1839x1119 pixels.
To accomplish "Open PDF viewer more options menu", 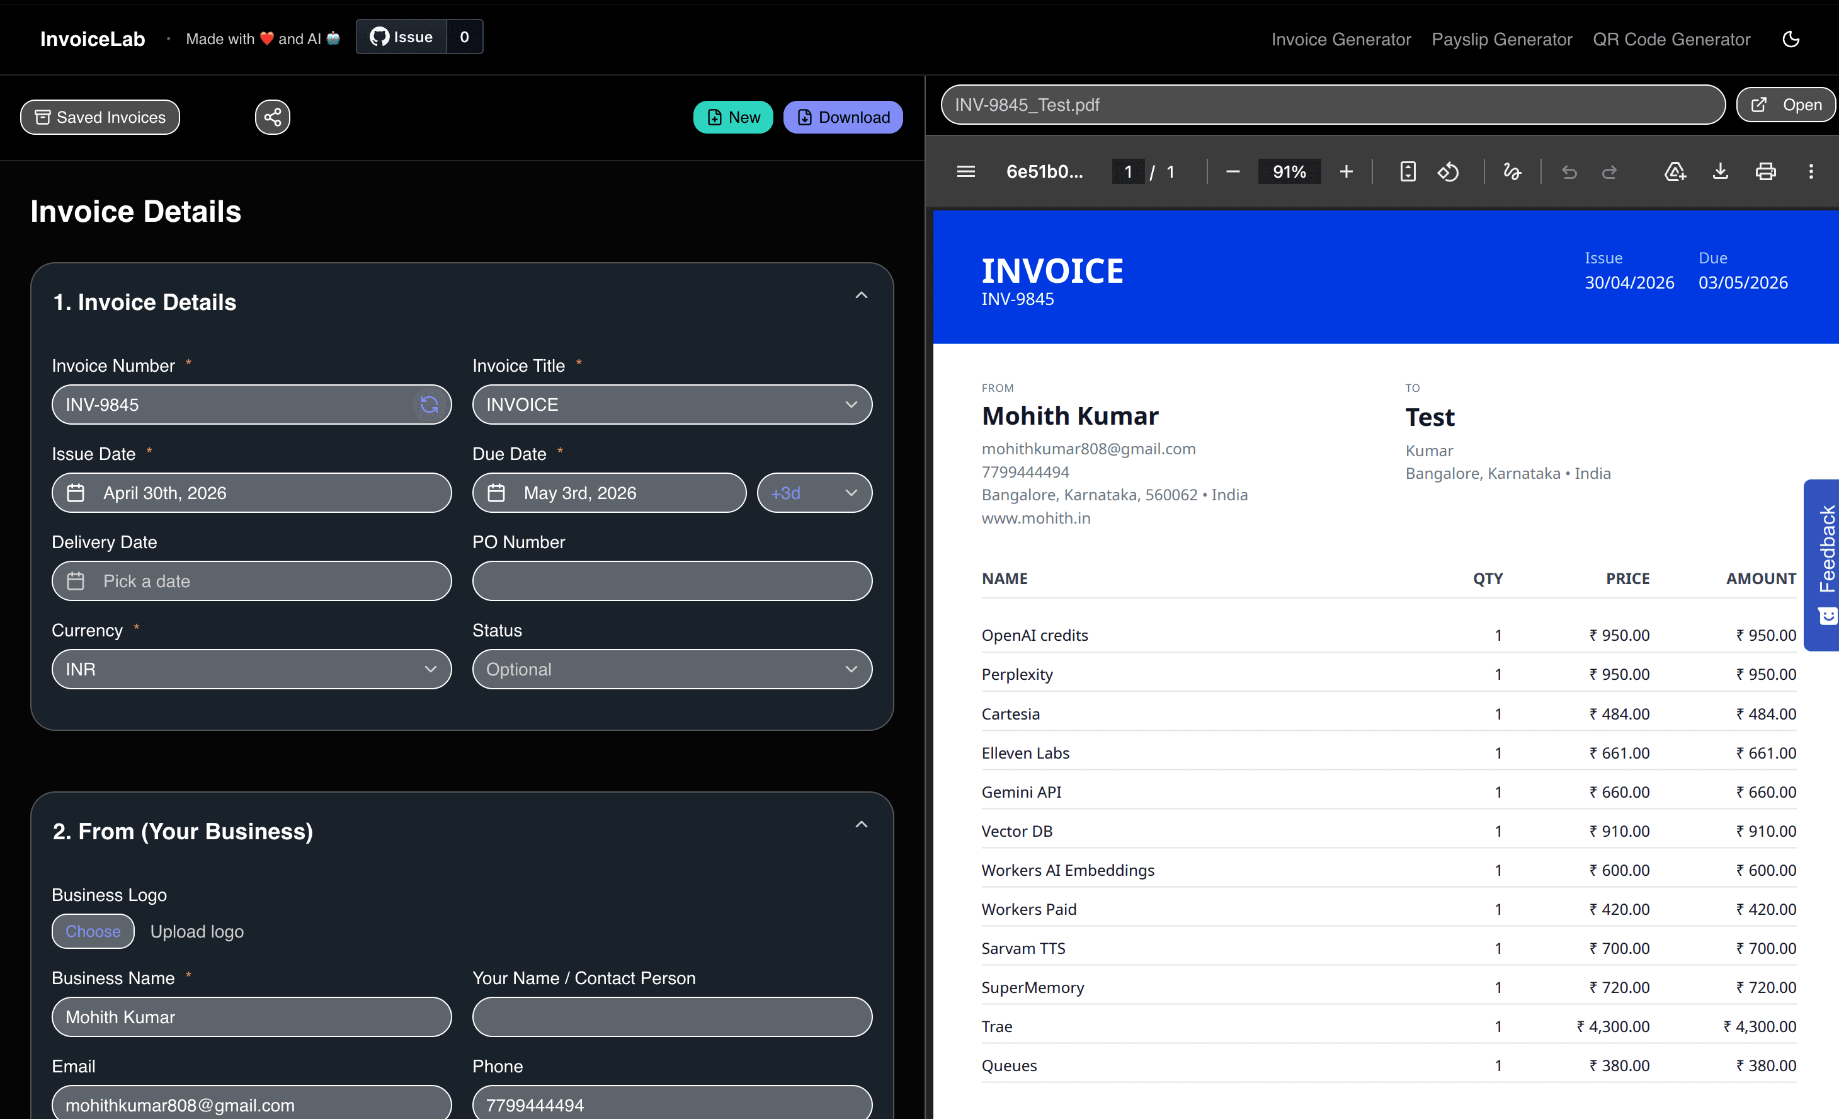I will [1811, 172].
